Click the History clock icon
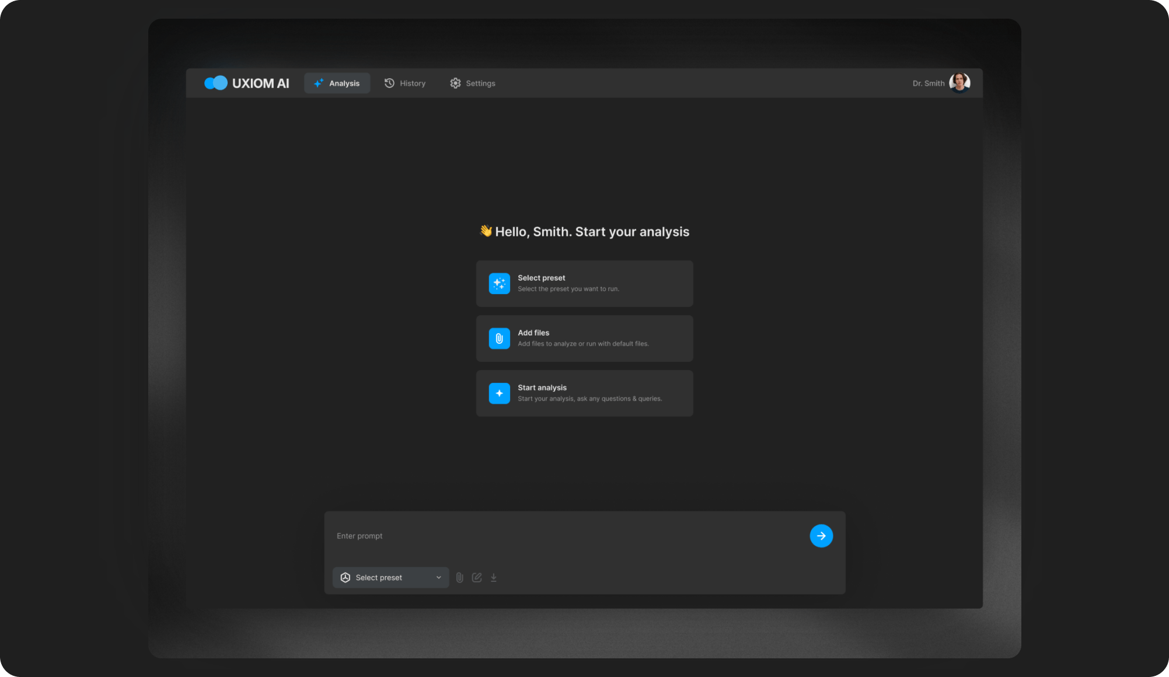1169x677 pixels. [x=389, y=83]
